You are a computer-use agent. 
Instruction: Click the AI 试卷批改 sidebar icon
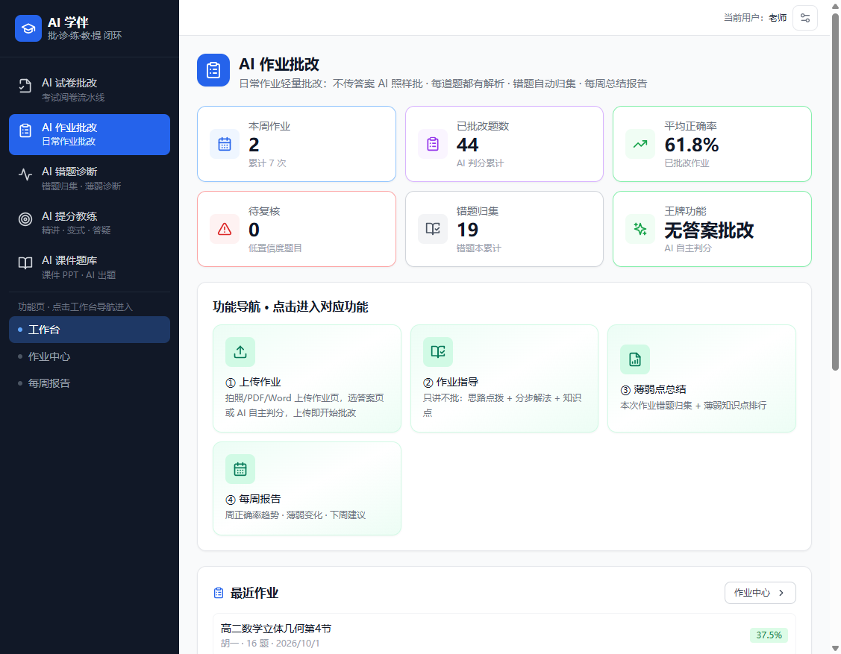(25, 86)
